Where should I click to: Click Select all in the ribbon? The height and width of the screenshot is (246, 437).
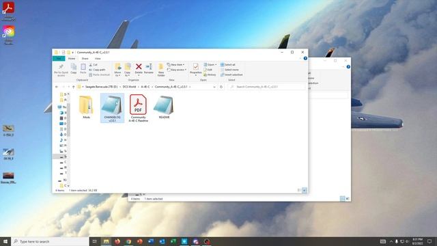click(228, 65)
